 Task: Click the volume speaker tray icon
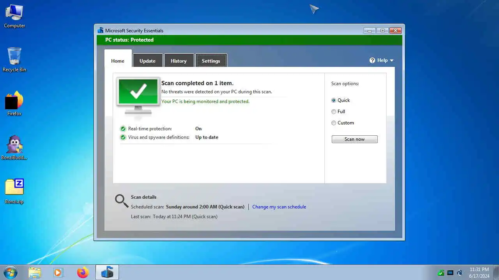pyautogui.click(x=460, y=273)
